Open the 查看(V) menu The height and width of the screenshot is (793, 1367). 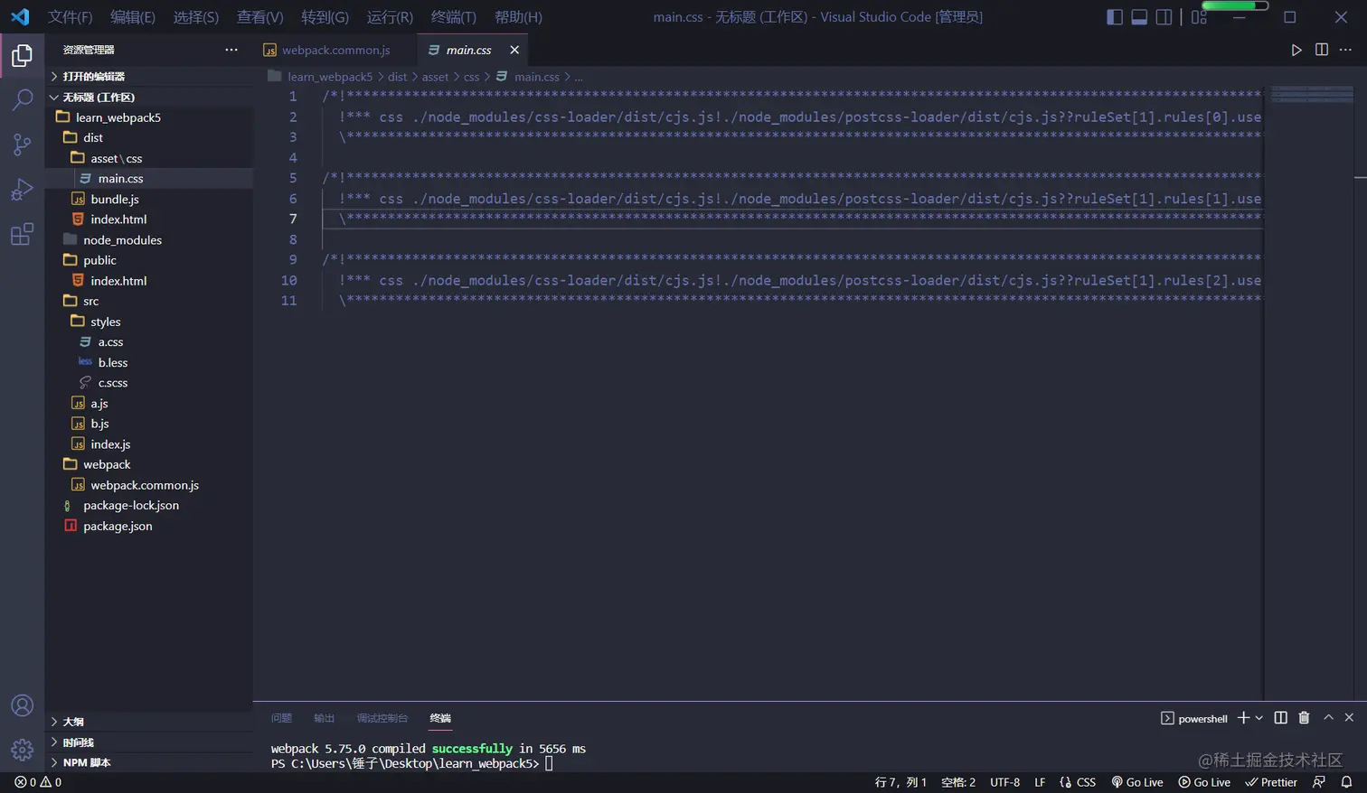260,17
